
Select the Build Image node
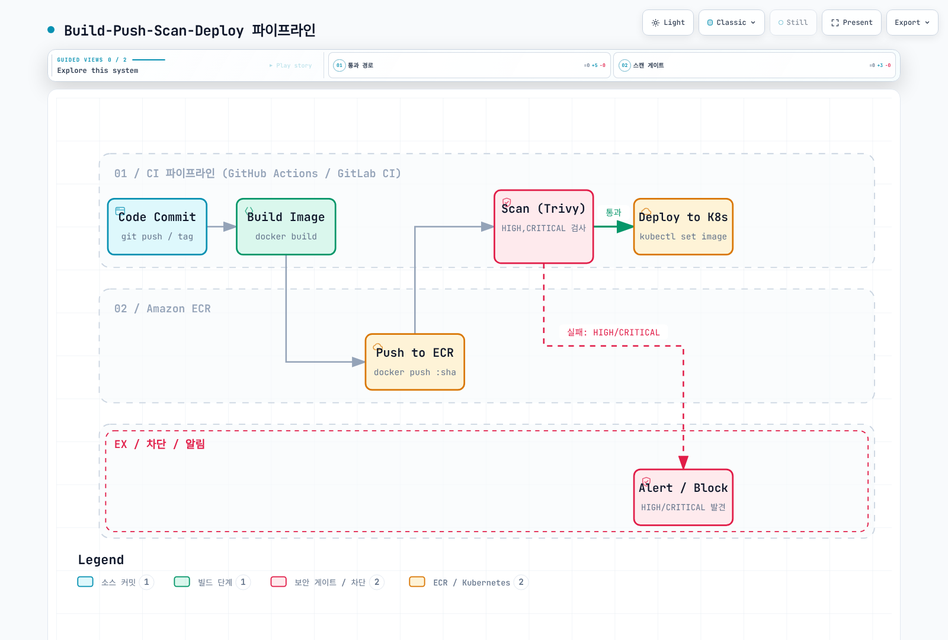286,227
